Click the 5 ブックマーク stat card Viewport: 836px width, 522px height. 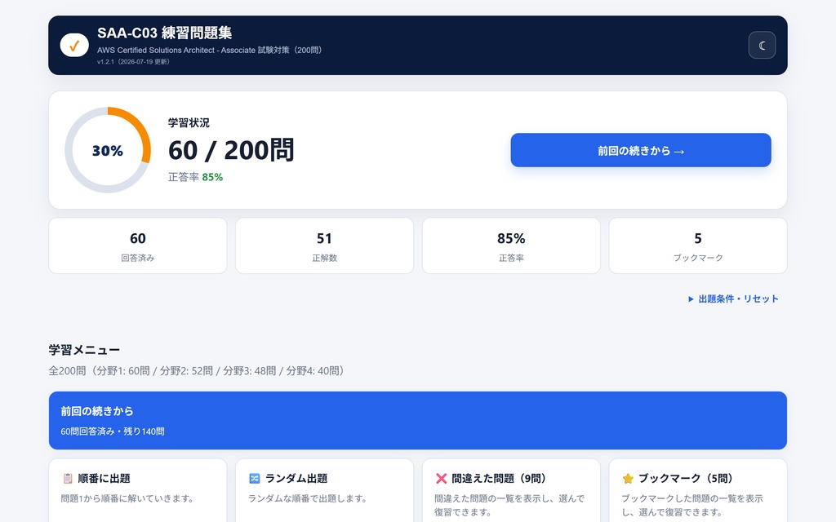tap(698, 246)
